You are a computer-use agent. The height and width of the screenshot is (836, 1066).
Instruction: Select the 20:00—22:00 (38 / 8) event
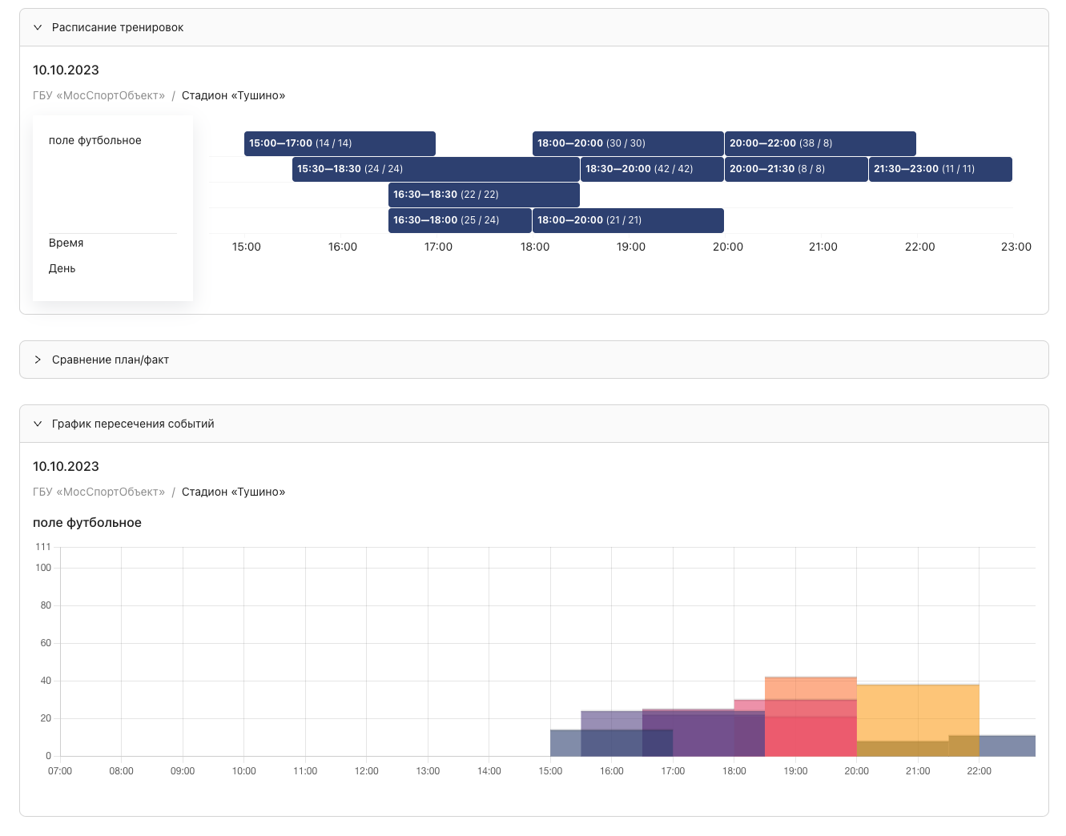click(820, 143)
